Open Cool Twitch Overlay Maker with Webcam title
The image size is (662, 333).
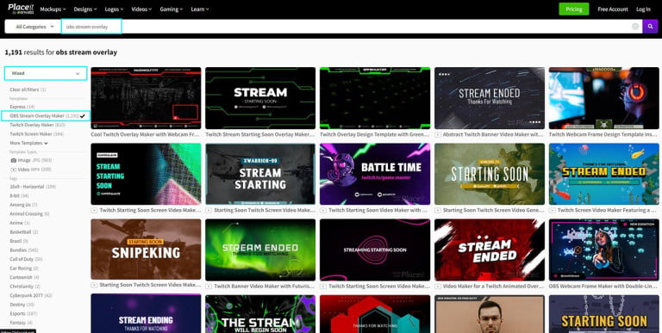point(146,134)
